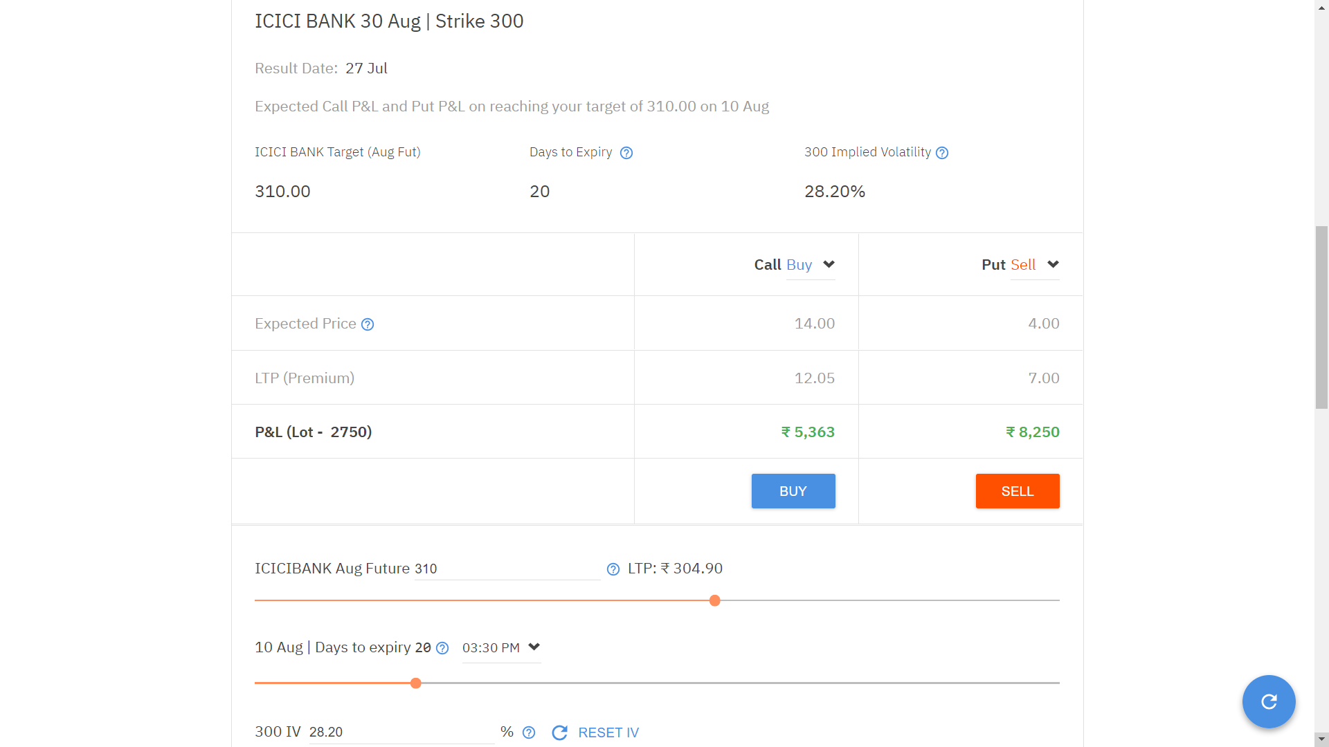This screenshot has width=1329, height=747.
Task: Open help icon beside ICICIBANK Aug Future input
Action: (613, 569)
